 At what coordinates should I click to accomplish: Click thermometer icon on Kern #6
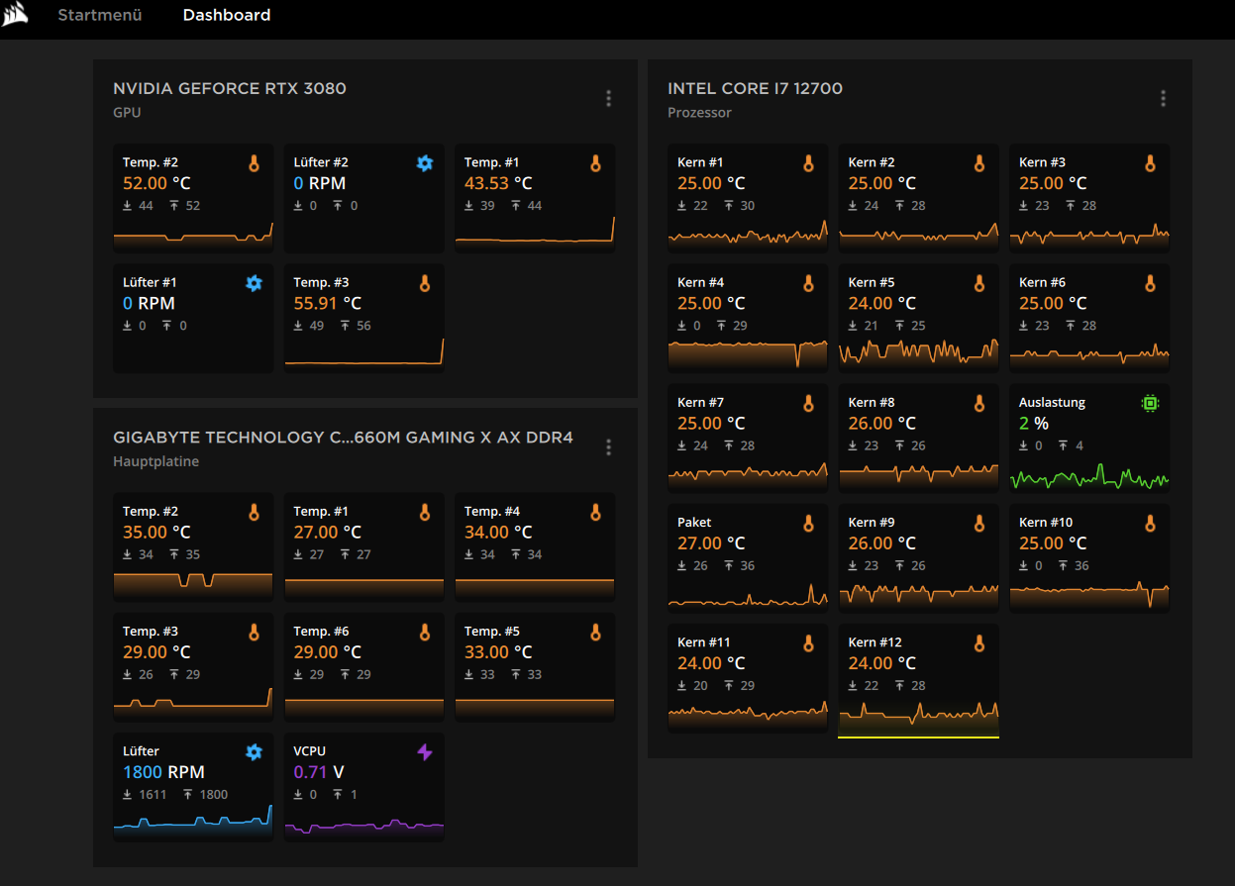1150,283
